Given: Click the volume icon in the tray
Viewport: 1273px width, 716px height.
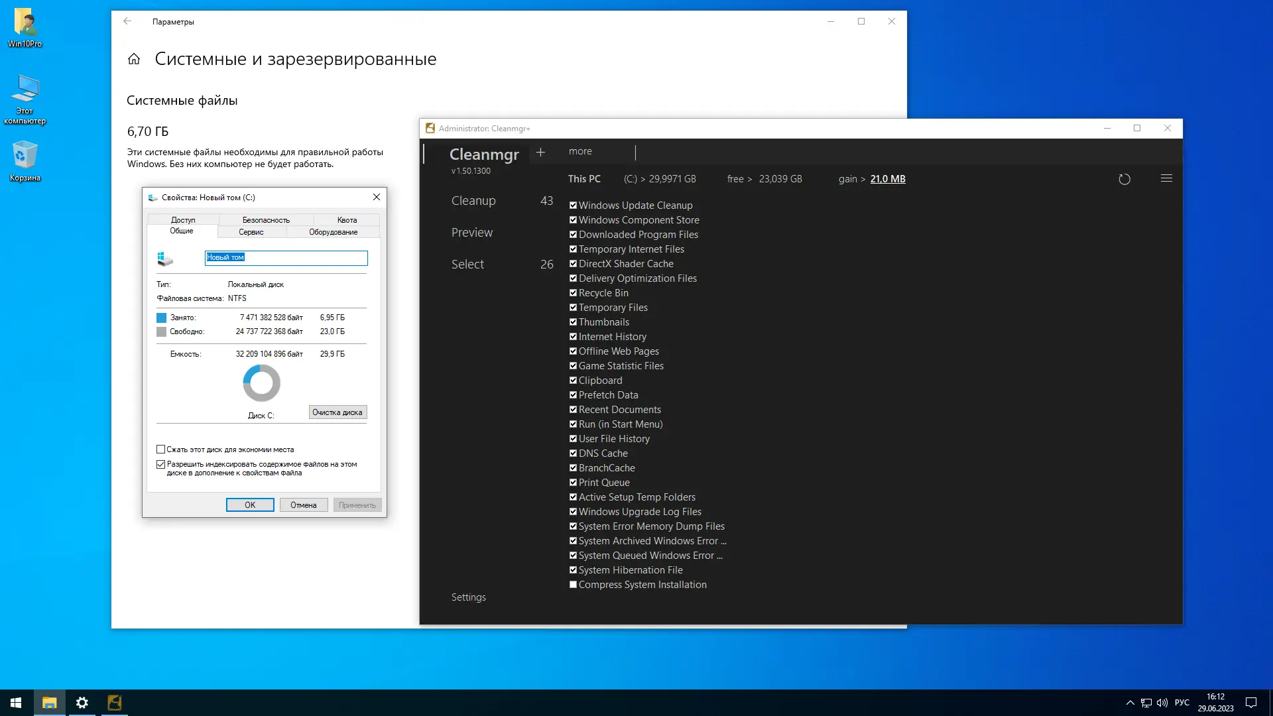Looking at the screenshot, I should pyautogui.click(x=1162, y=703).
